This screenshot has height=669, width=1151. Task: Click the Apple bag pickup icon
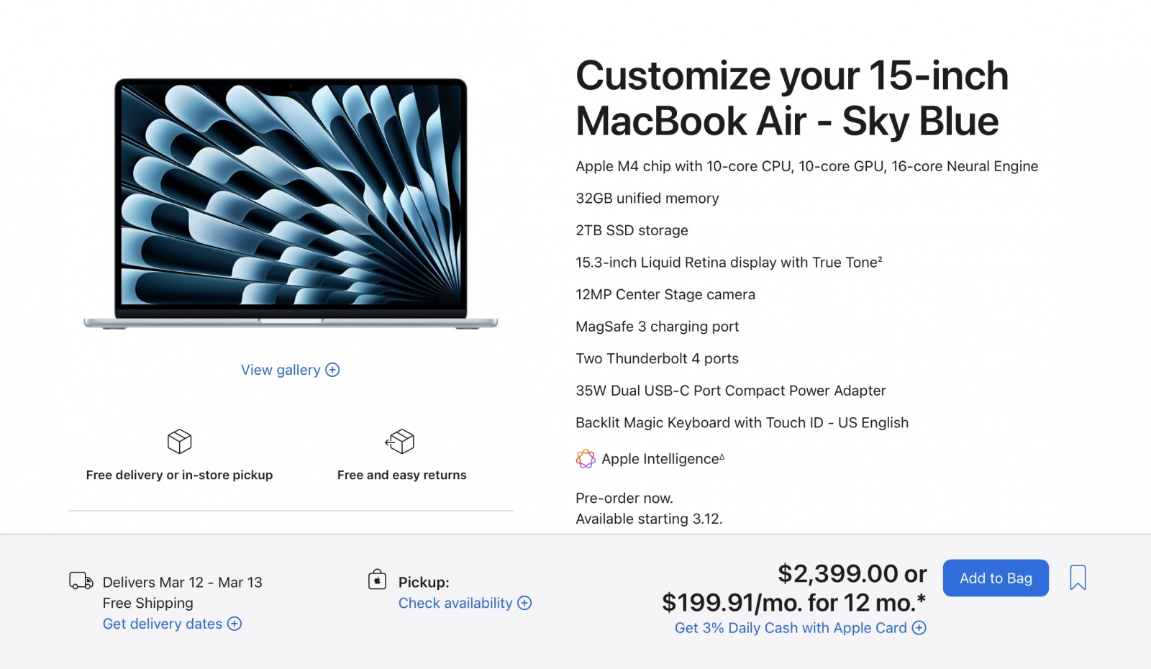[x=377, y=580]
